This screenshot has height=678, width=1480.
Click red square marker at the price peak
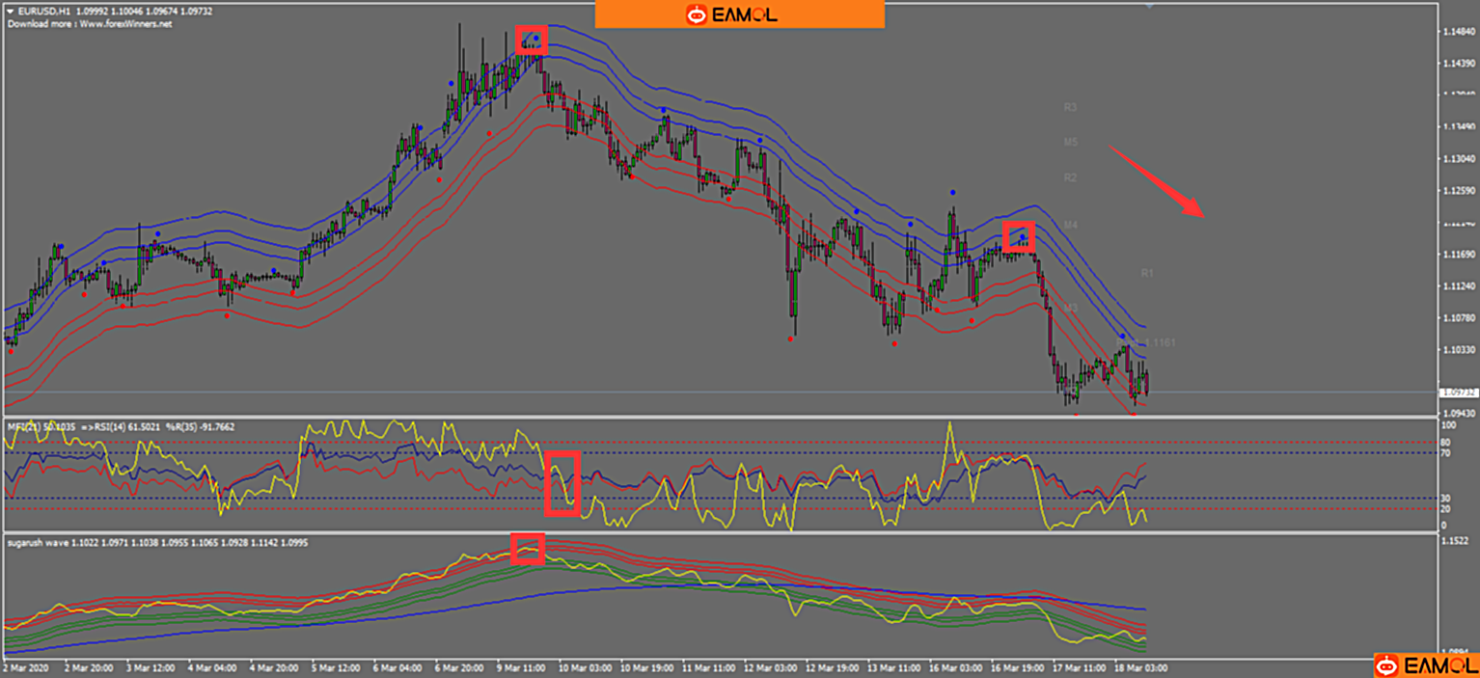532,40
